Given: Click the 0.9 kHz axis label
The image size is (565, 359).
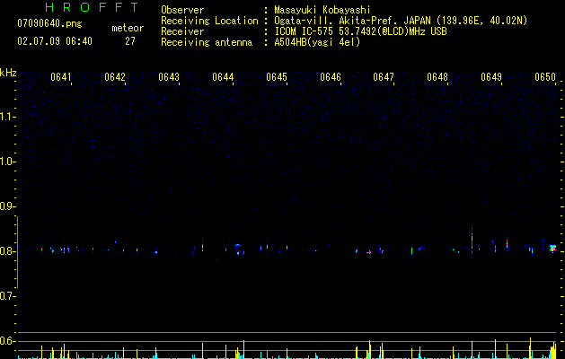Looking at the screenshot, I should point(7,206).
